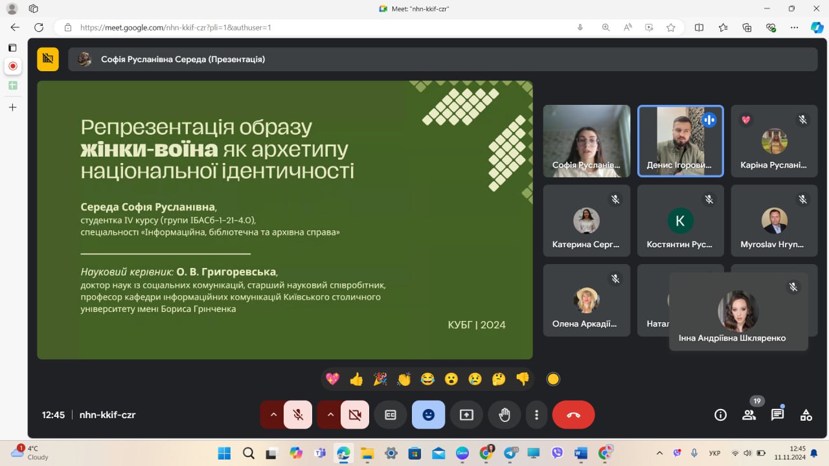Click the red Leave call button

pyautogui.click(x=573, y=415)
